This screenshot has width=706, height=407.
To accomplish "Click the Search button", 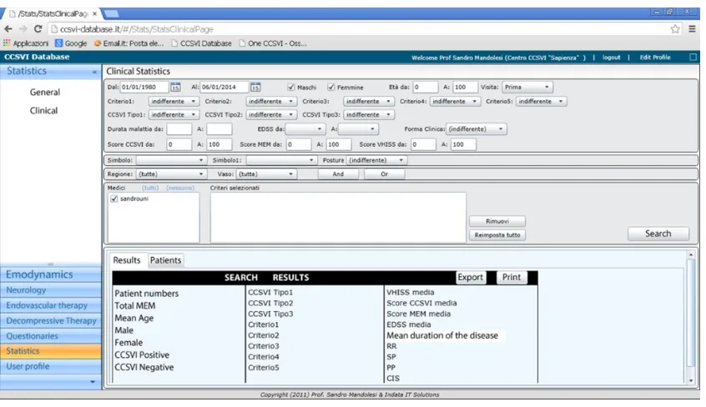I will click(x=658, y=234).
